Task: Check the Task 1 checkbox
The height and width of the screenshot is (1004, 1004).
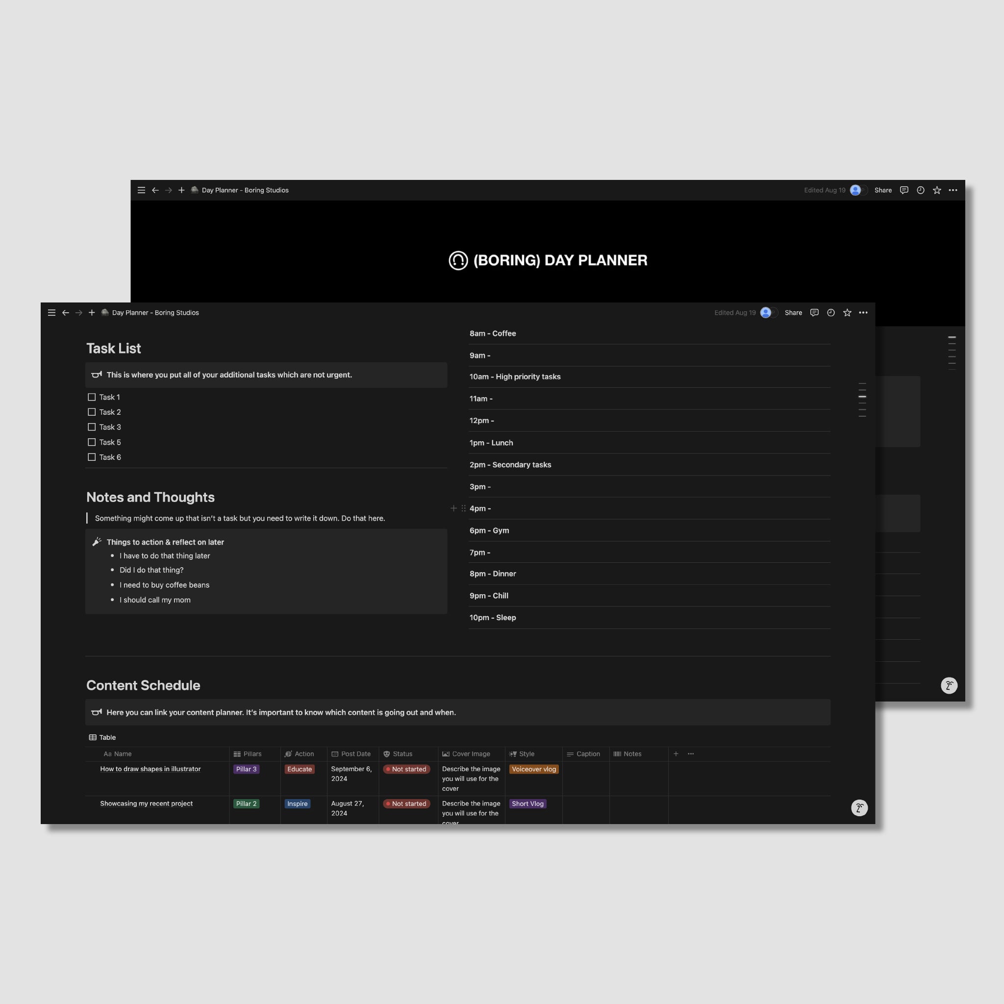Action: tap(91, 397)
